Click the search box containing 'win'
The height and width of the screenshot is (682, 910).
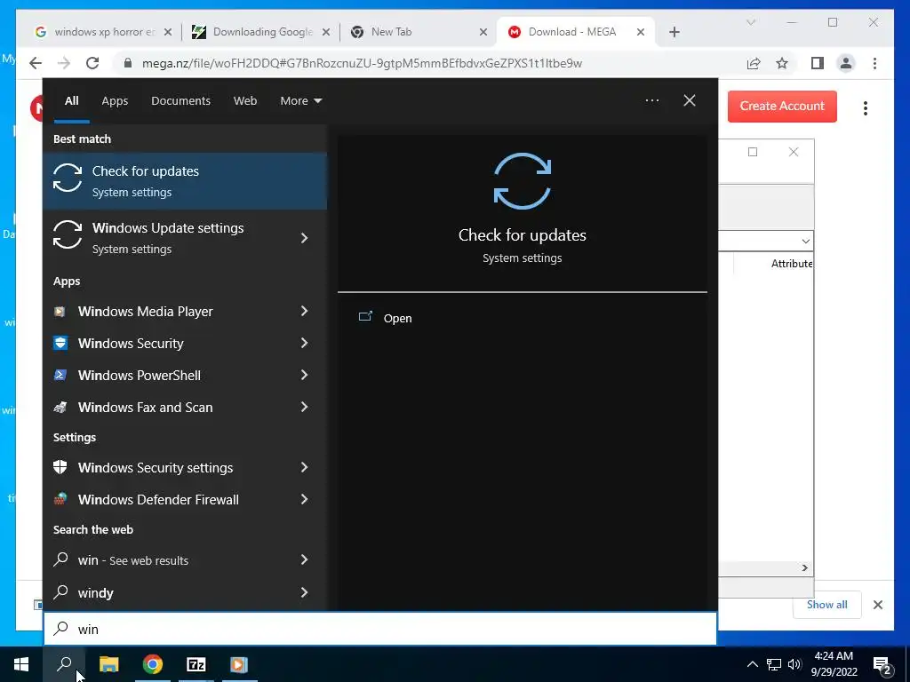(x=380, y=630)
